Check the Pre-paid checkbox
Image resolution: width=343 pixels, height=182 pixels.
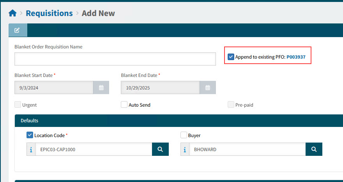[x=231, y=105]
